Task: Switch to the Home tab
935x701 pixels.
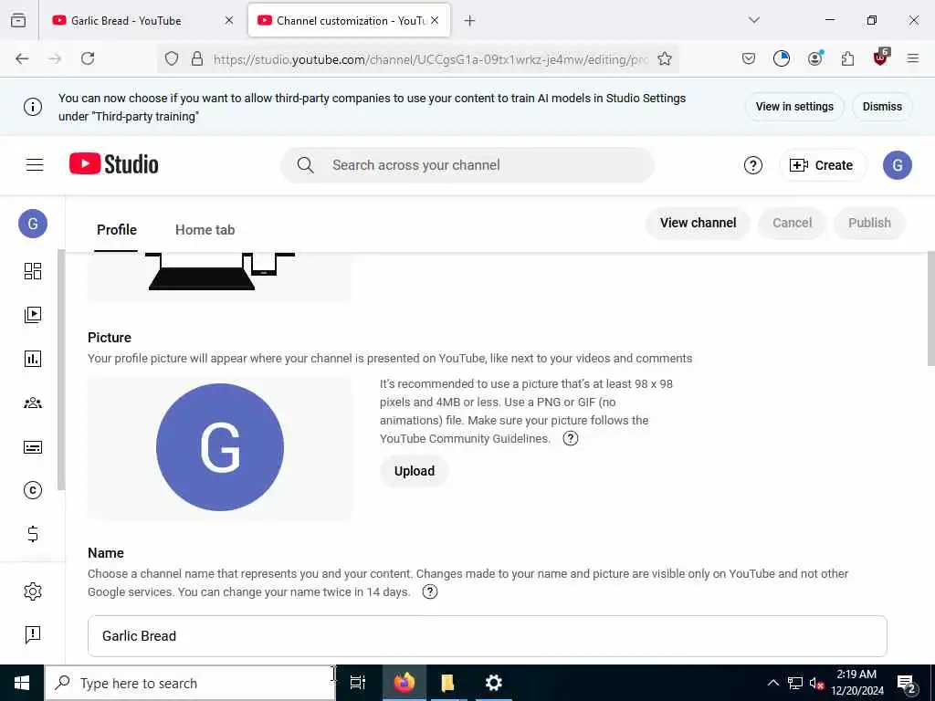Action: tap(205, 230)
